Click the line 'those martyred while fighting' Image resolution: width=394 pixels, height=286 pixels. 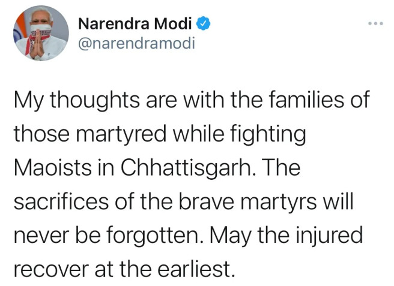[x=160, y=134]
